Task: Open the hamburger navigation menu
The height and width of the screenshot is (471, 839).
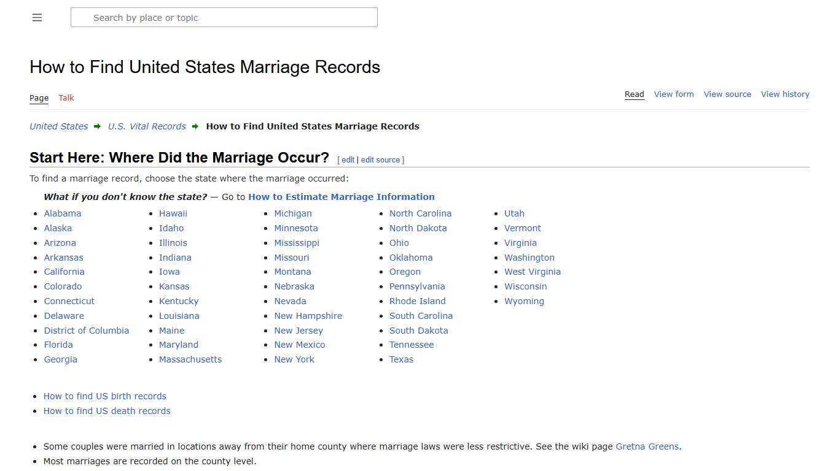Action: click(37, 17)
